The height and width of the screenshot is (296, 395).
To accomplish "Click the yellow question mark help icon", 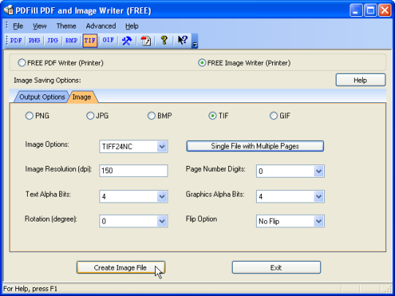I will pyautogui.click(x=164, y=40).
